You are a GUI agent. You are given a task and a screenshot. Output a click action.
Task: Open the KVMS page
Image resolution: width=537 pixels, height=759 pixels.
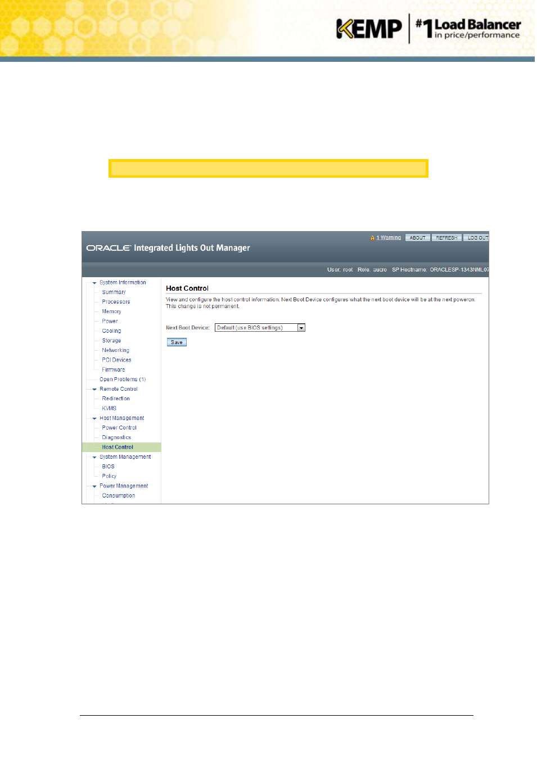click(x=109, y=409)
